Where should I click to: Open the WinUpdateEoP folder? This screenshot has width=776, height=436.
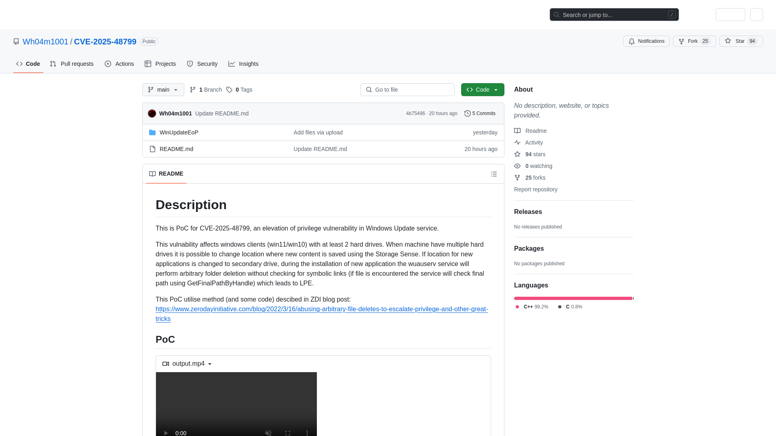179,132
